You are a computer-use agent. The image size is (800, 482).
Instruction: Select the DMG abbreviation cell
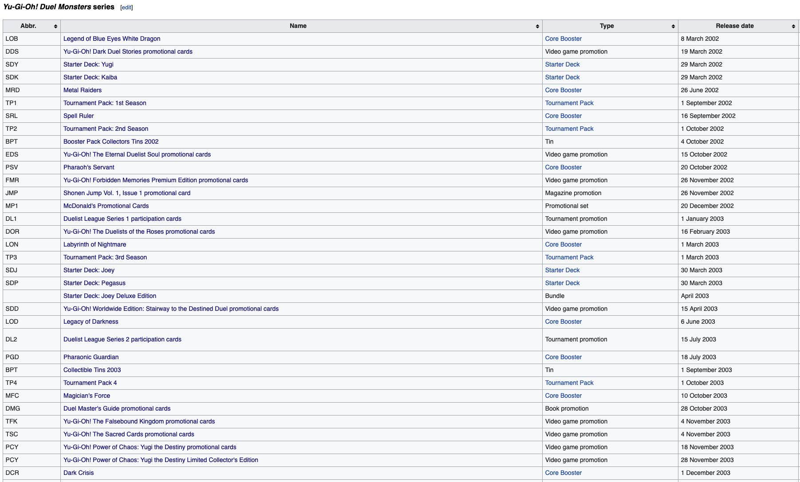[x=32, y=409]
